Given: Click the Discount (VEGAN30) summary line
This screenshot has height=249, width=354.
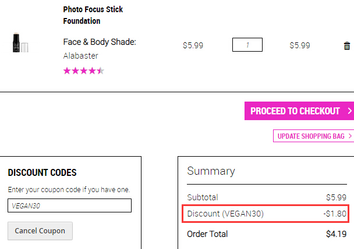Looking at the screenshot, I should tap(265, 214).
